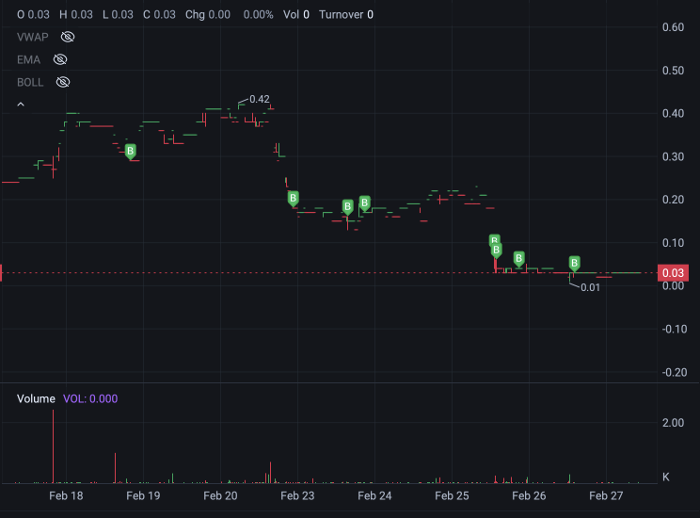Image resolution: width=700 pixels, height=518 pixels.
Task: Open the EMA indicator label settings
Action: click(28, 60)
